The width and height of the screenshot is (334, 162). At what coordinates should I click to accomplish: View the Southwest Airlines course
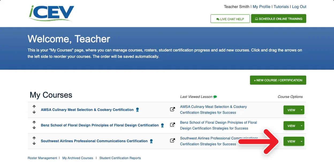coord(291,141)
